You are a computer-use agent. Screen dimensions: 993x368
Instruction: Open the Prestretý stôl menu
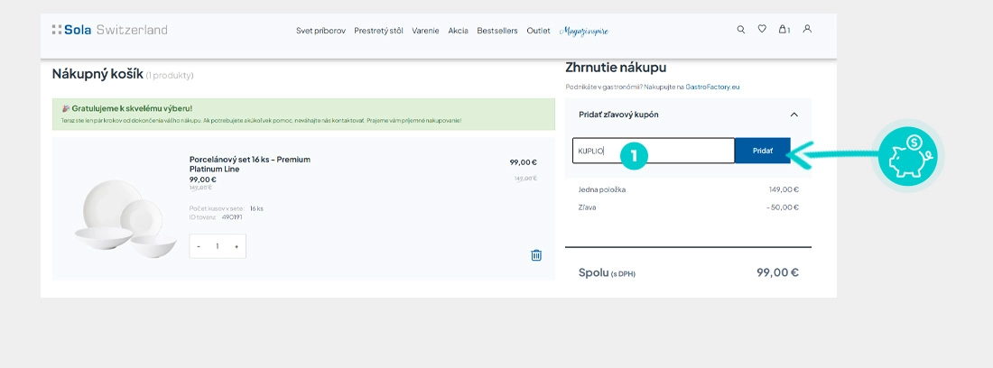click(378, 31)
